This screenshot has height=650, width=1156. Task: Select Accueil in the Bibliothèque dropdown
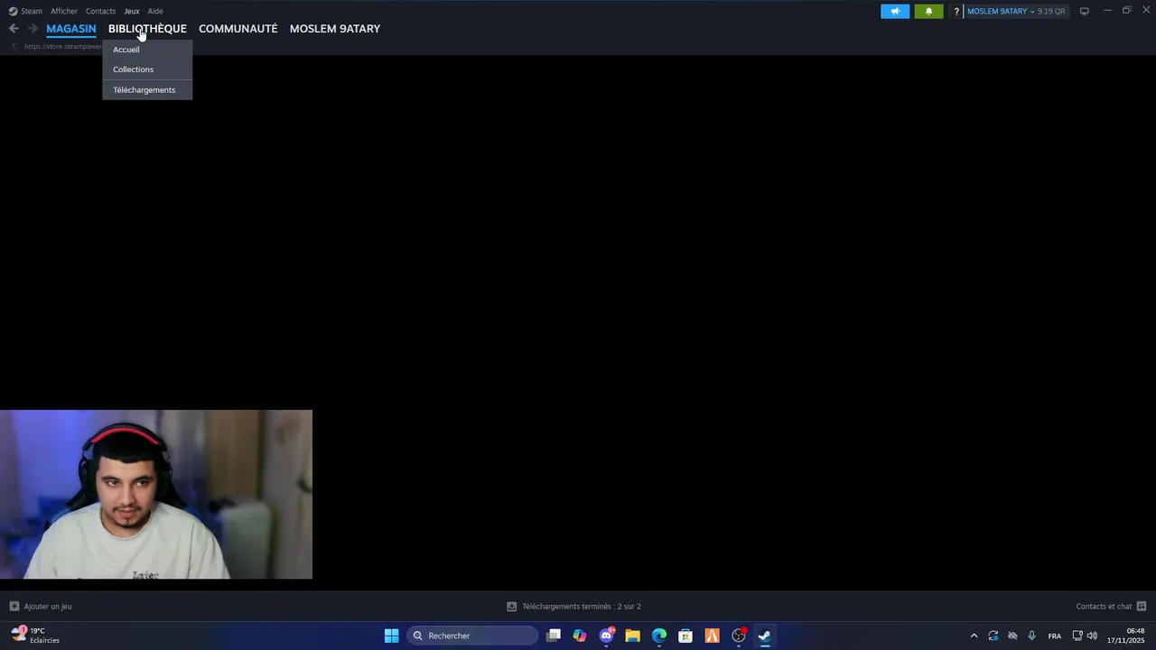[x=147, y=50]
